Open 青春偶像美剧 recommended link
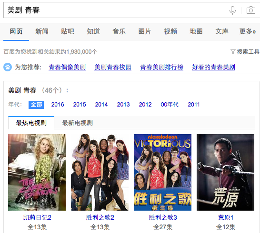The width and height of the screenshot is (260, 233). (67, 67)
